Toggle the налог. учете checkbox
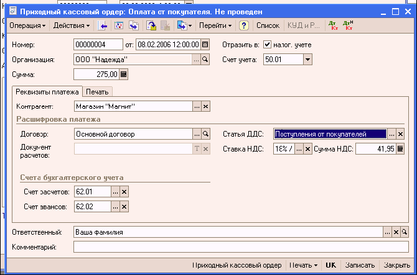Viewport: 417px width, 275px height. [x=268, y=45]
